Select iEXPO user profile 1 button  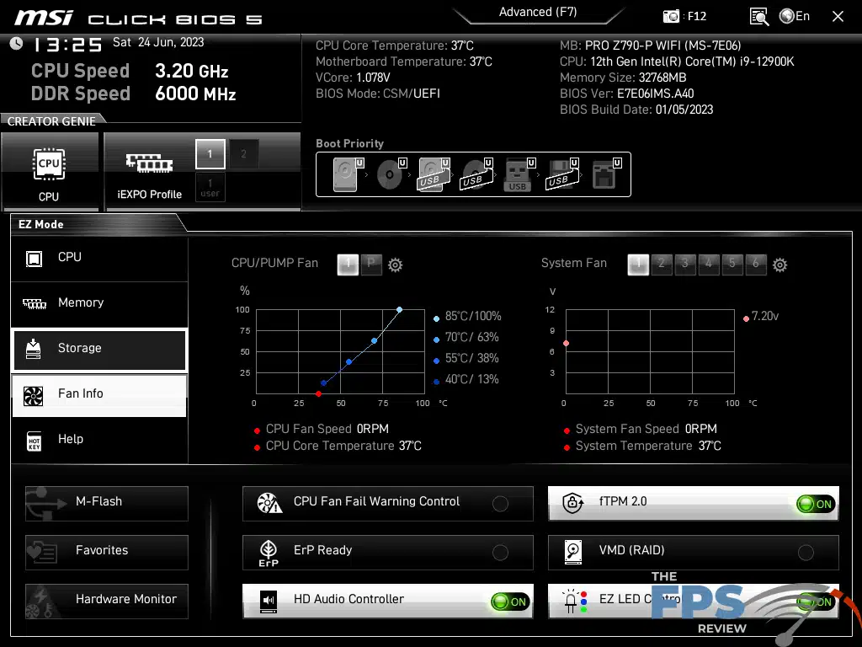click(210, 187)
